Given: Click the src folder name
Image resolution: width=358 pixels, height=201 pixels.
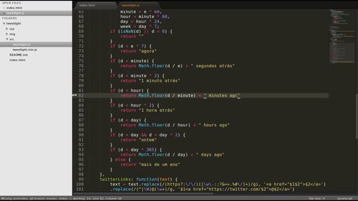Looking at the screenshot, I should click(x=12, y=39).
